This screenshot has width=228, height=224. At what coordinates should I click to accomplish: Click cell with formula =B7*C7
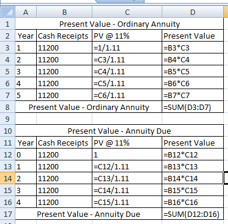193,95
